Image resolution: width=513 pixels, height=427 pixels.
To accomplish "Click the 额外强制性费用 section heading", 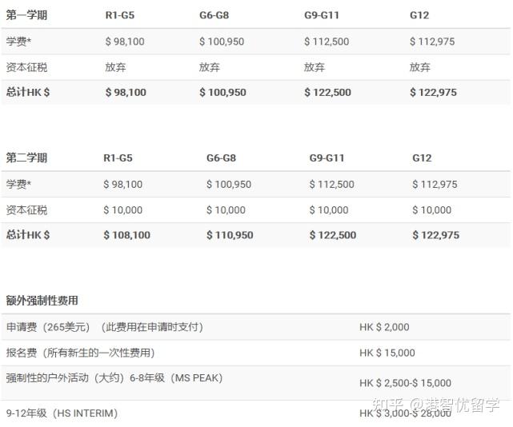I will pyautogui.click(x=42, y=301).
